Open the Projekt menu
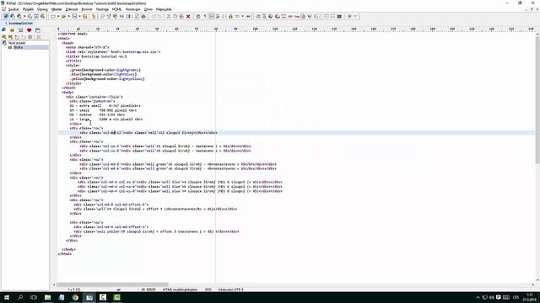Screen dimensions: 540x303 pyautogui.click(x=28, y=9)
